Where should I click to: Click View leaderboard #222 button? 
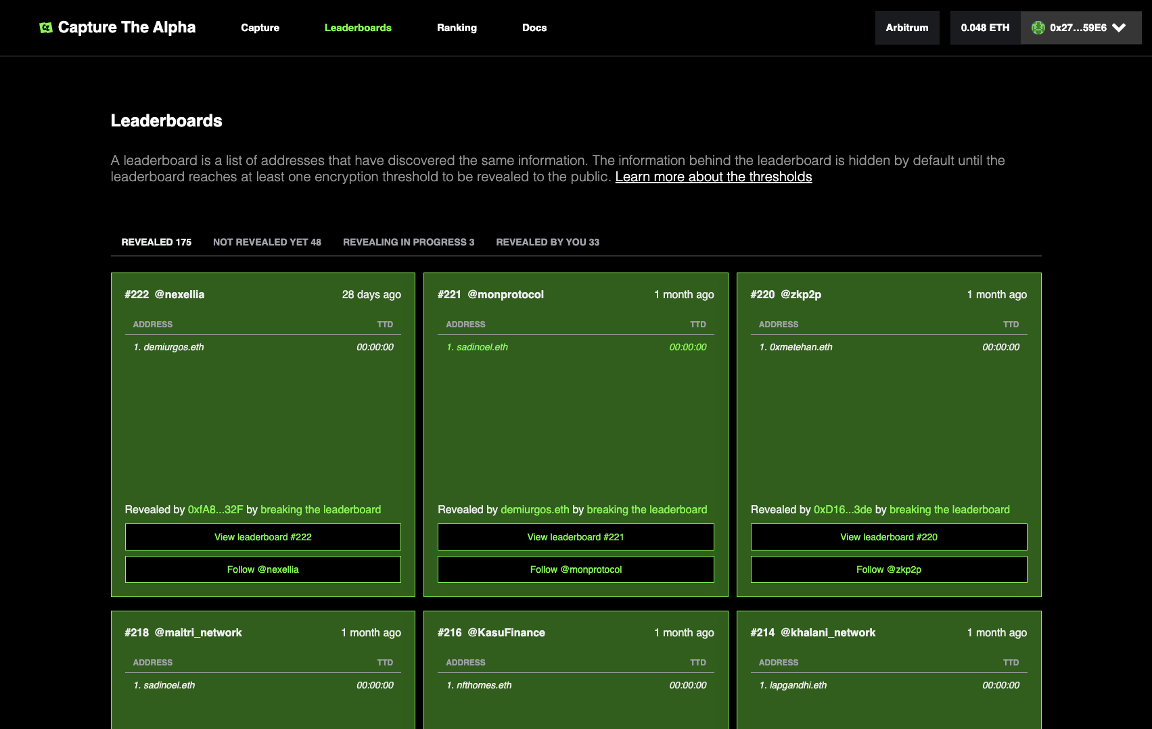coord(262,537)
